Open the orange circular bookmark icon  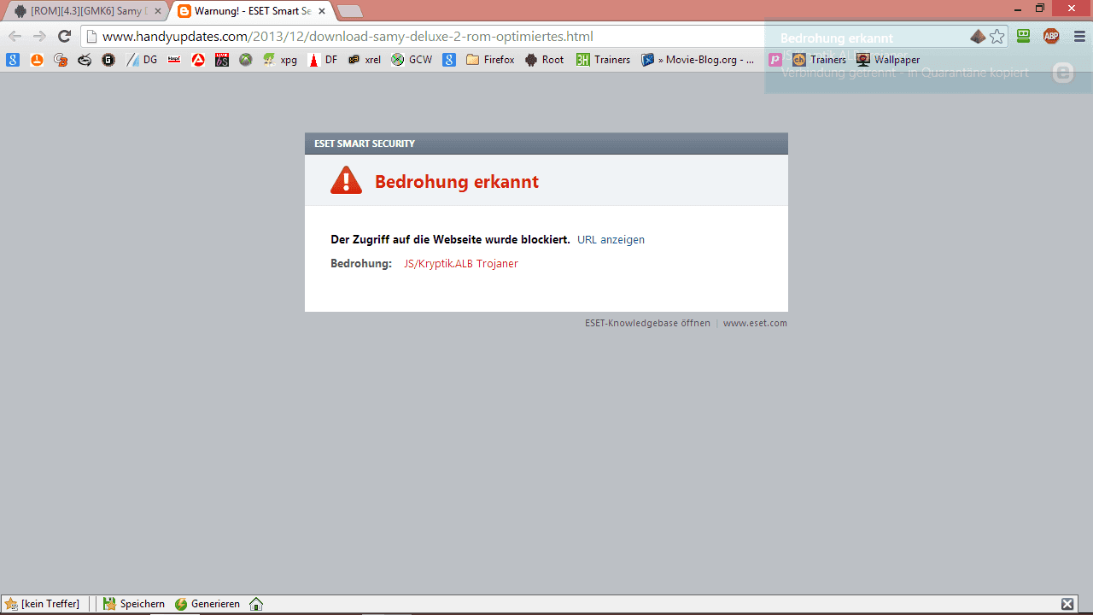tap(37, 60)
